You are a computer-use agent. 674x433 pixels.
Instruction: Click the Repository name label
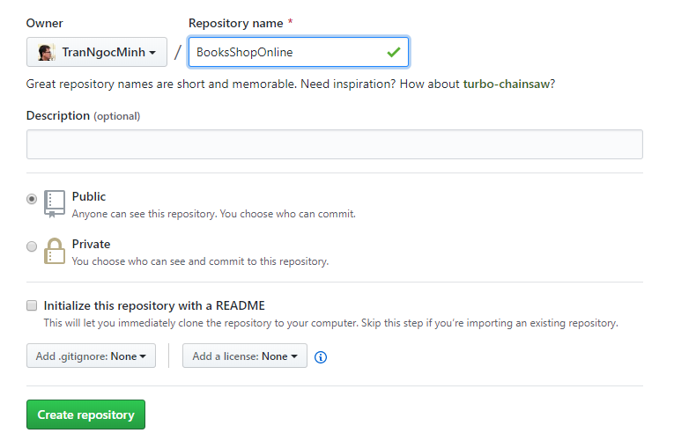click(x=236, y=23)
